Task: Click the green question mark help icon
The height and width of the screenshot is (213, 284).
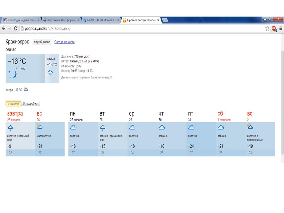Action: [x=111, y=78]
